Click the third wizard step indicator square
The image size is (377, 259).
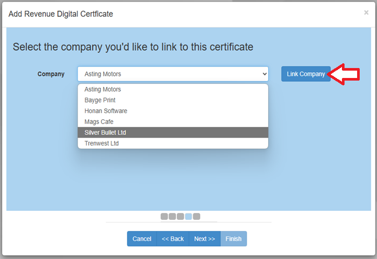180,216
